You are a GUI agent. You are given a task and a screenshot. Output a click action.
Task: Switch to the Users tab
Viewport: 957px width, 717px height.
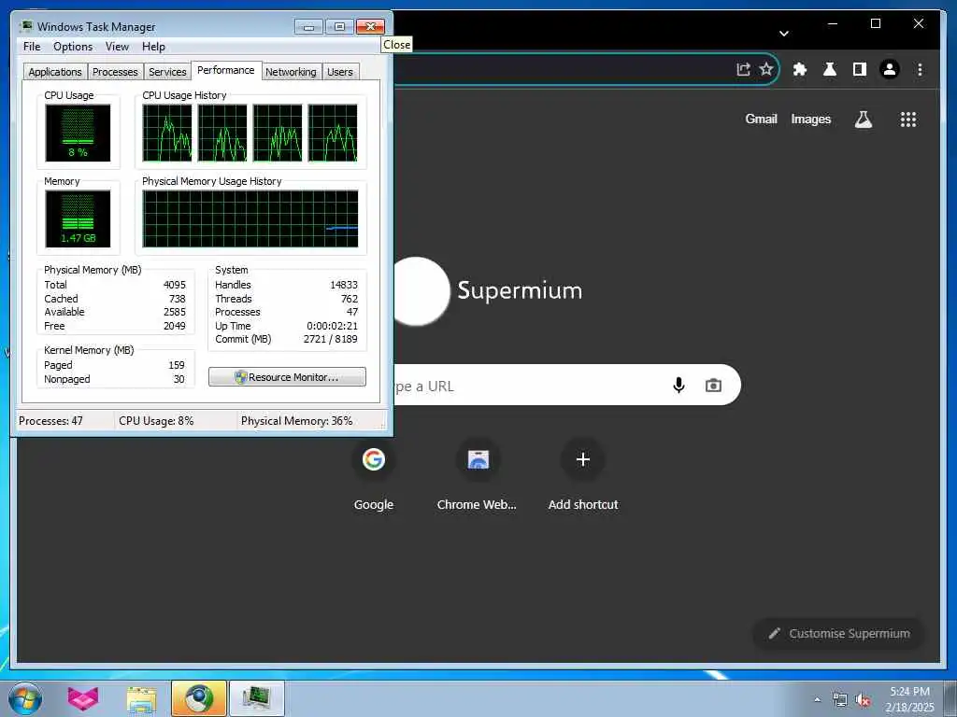click(x=340, y=72)
